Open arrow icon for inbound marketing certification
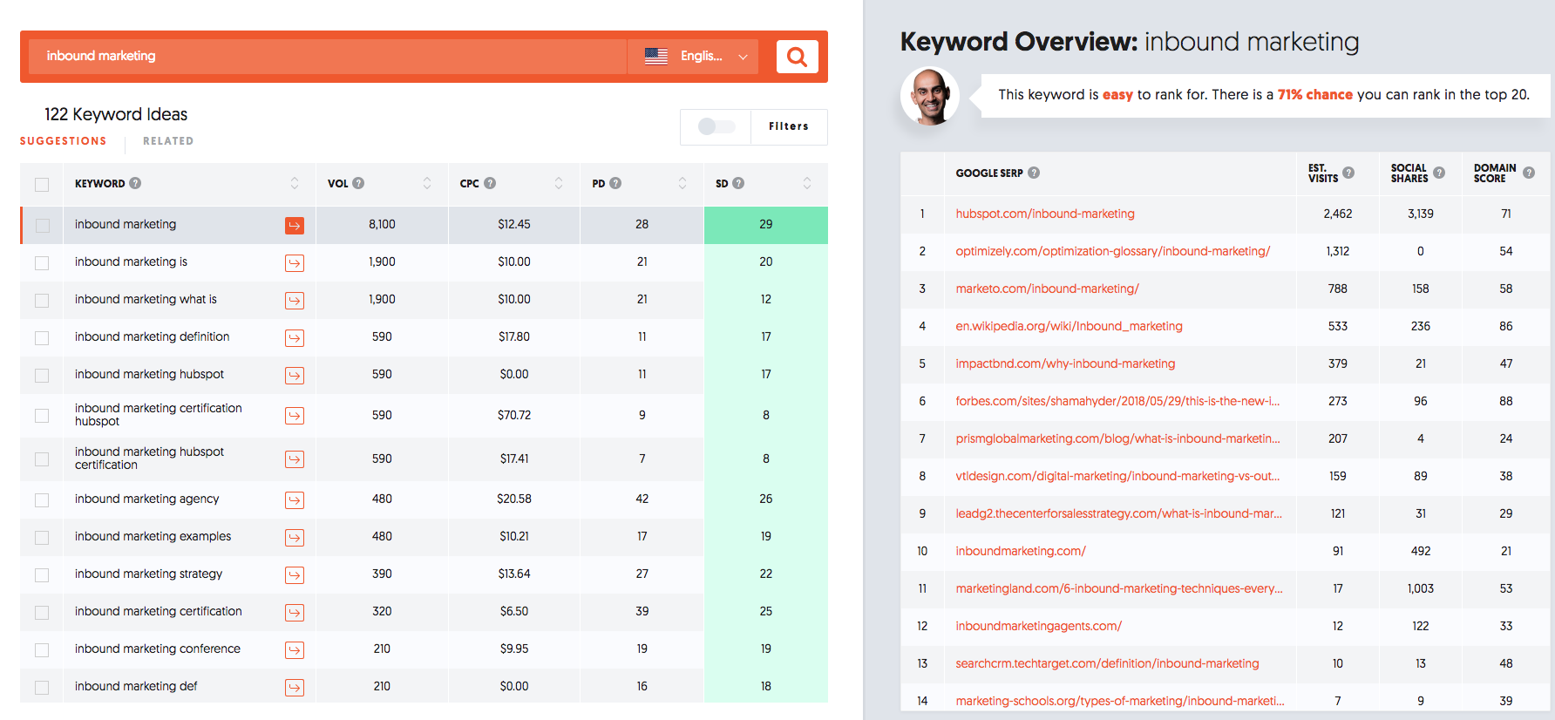Screen dimensions: 1555x720 [x=295, y=613]
